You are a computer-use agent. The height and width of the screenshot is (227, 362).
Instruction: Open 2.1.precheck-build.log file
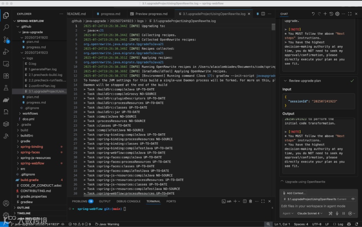(x=45, y=75)
